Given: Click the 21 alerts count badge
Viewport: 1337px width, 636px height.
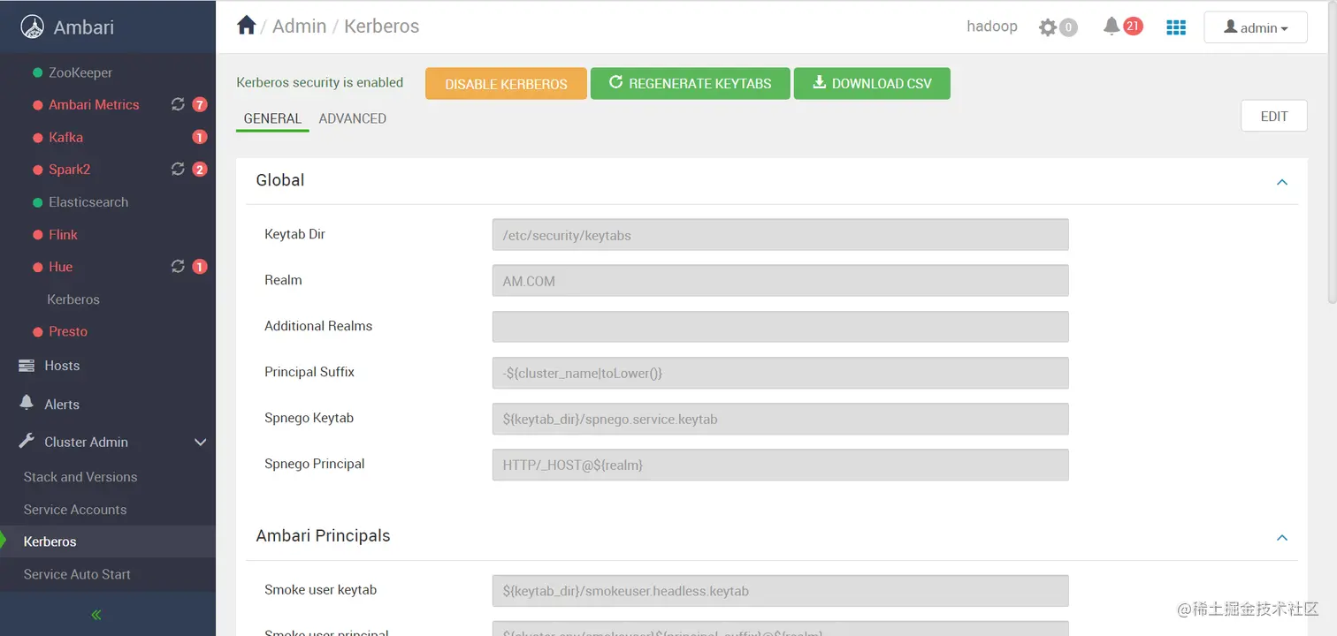Looking at the screenshot, I should click(1133, 26).
